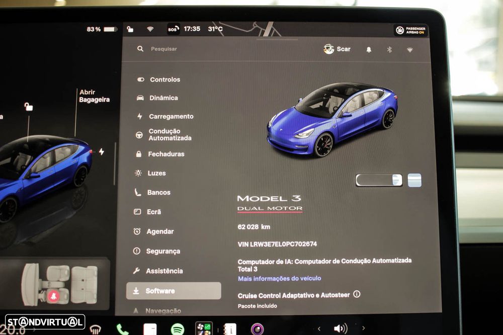Tap the VIN LRW3E7EL0PC702674 text
Screen dimensions: 503x335
coord(277,244)
